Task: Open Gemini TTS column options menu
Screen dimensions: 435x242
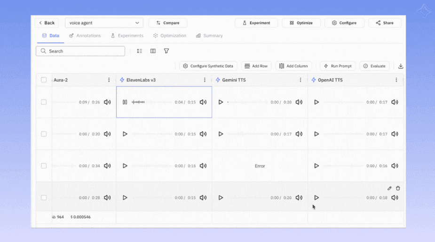Action: point(301,80)
